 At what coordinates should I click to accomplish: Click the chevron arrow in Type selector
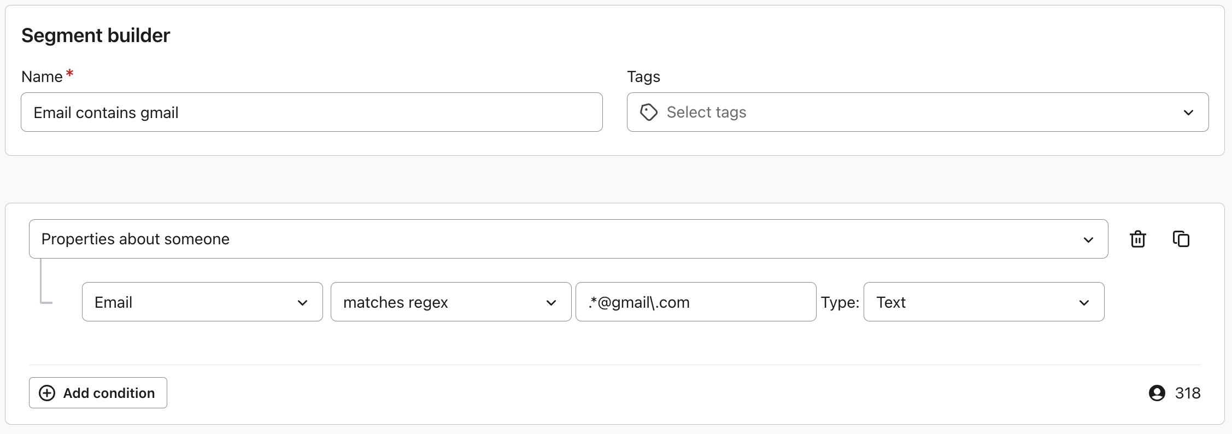(1084, 302)
